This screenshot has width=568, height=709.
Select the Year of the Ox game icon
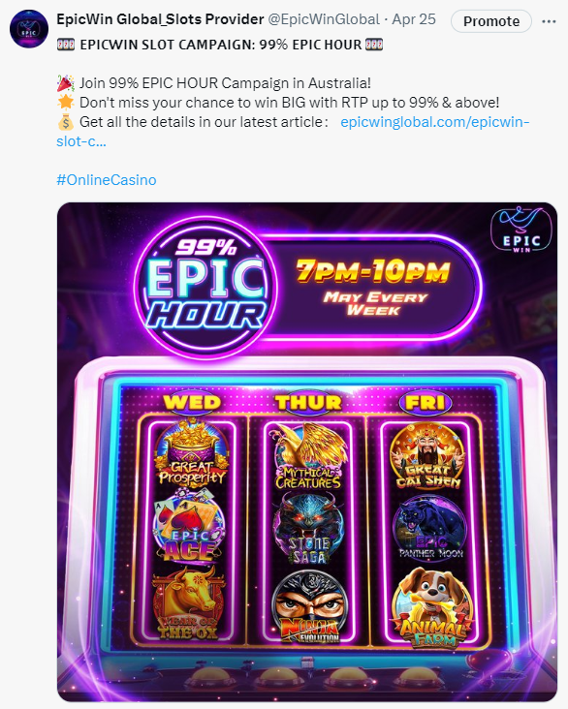[x=189, y=603]
